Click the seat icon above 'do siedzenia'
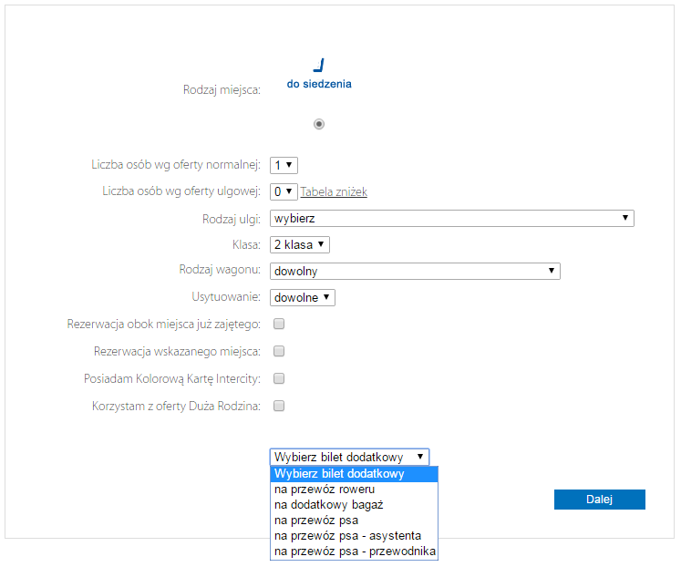The width and height of the screenshot is (681, 567). [x=319, y=65]
